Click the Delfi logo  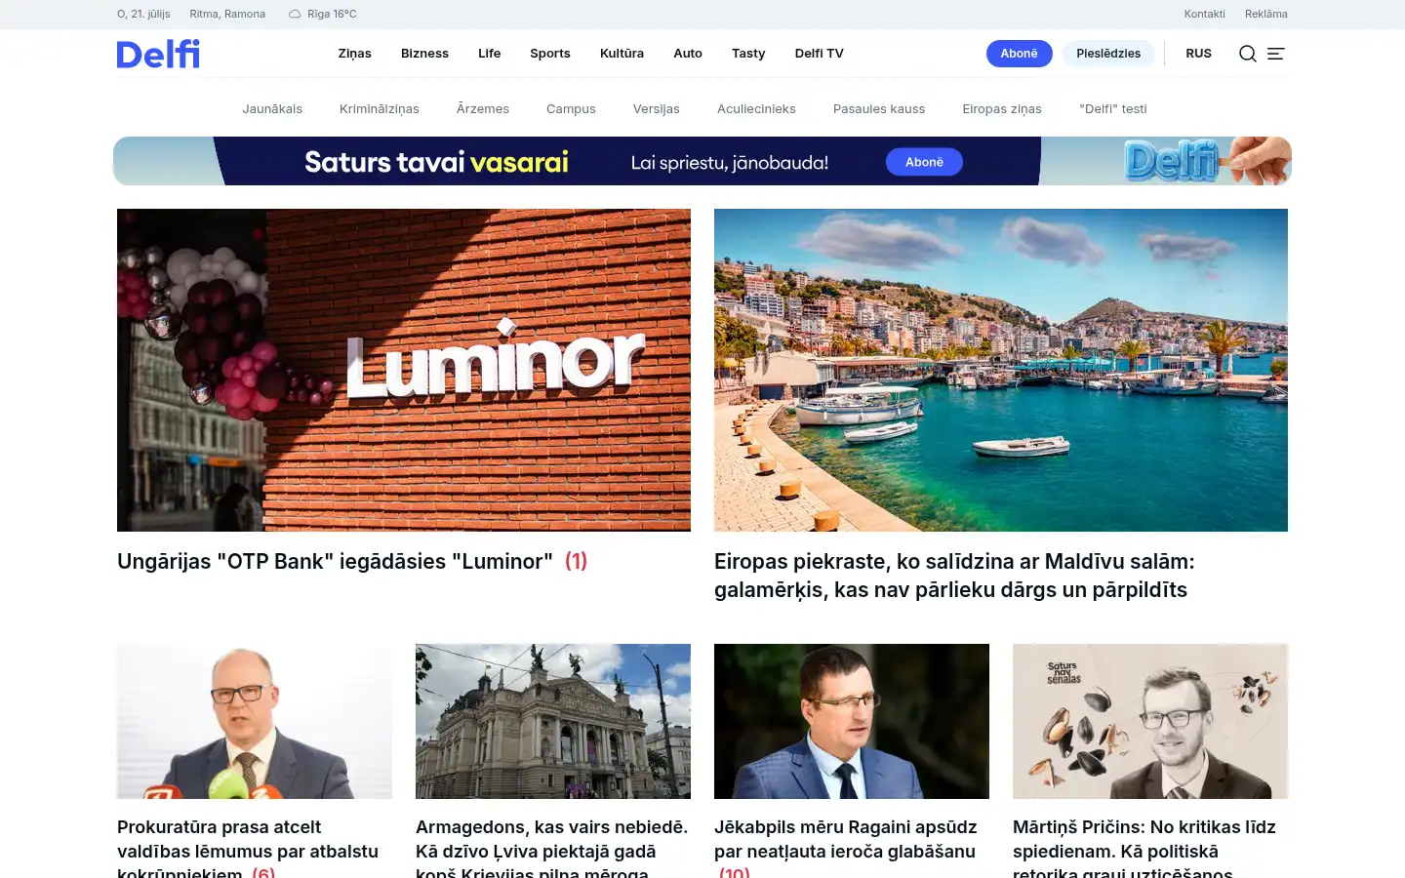(158, 54)
